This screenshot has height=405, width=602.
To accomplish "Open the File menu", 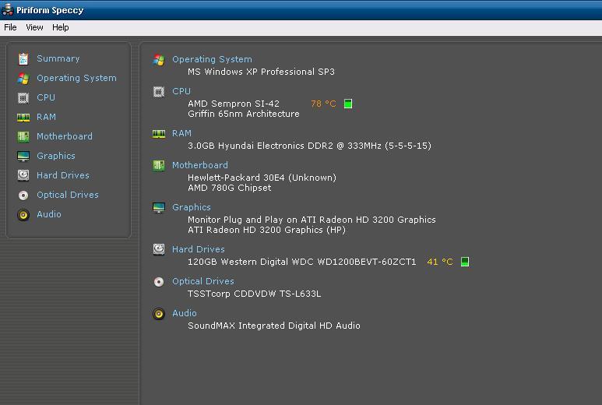I will point(10,27).
